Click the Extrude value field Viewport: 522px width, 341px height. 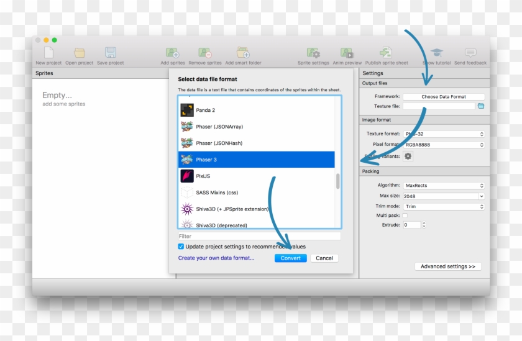click(412, 225)
